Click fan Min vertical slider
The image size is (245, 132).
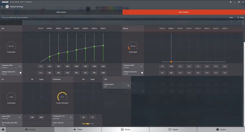tap(32, 98)
